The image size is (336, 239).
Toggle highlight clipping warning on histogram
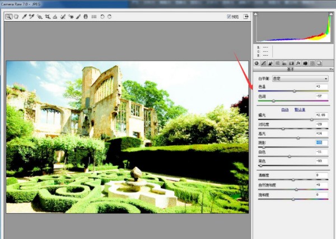pos(327,14)
